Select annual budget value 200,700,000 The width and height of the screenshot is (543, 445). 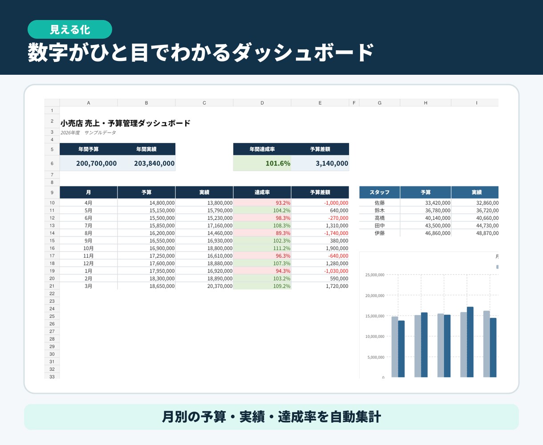click(89, 163)
